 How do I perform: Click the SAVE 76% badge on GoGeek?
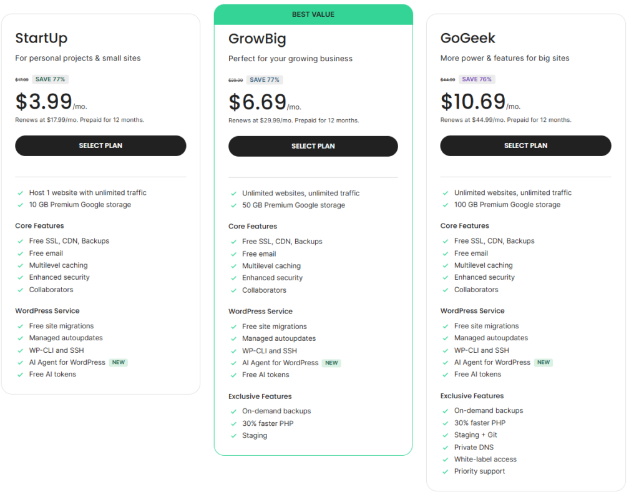click(x=478, y=79)
